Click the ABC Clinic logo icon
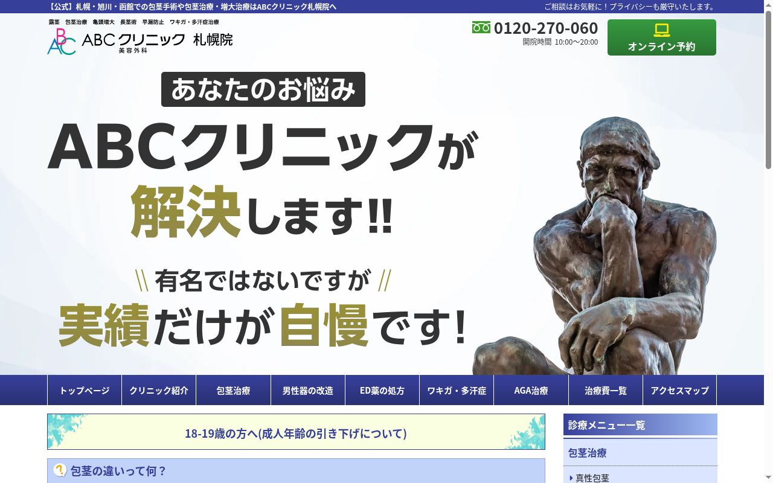The height and width of the screenshot is (483, 773). [62, 42]
